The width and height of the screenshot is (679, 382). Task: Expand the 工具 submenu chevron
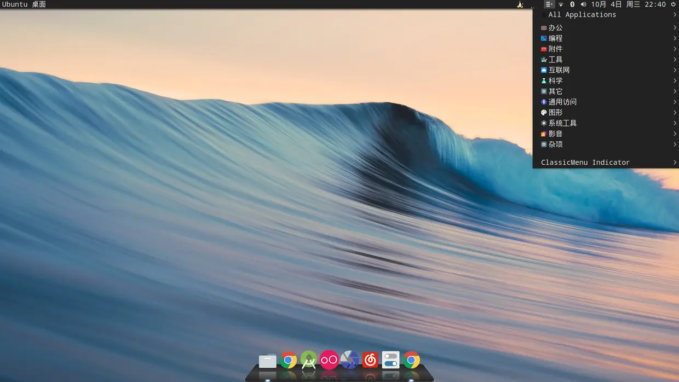click(x=675, y=60)
